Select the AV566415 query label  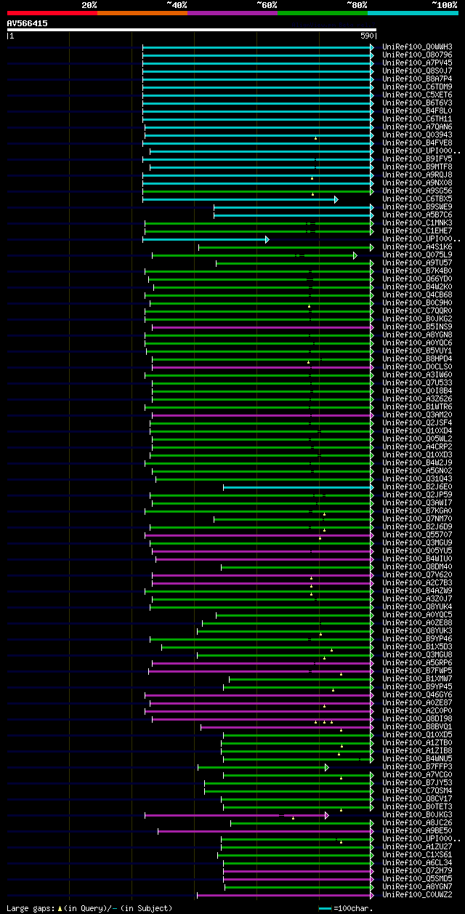coord(28,23)
